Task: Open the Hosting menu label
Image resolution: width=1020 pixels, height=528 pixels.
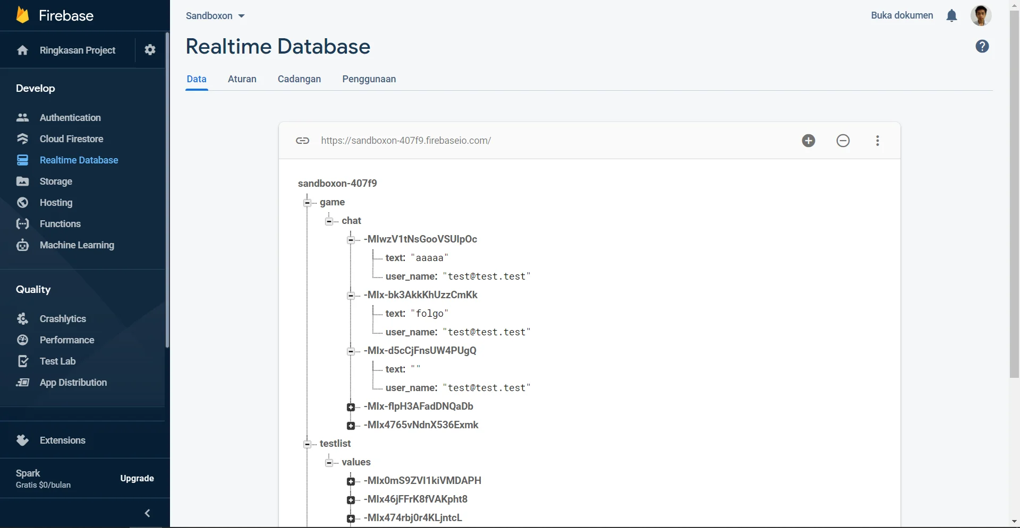Action: coord(56,202)
